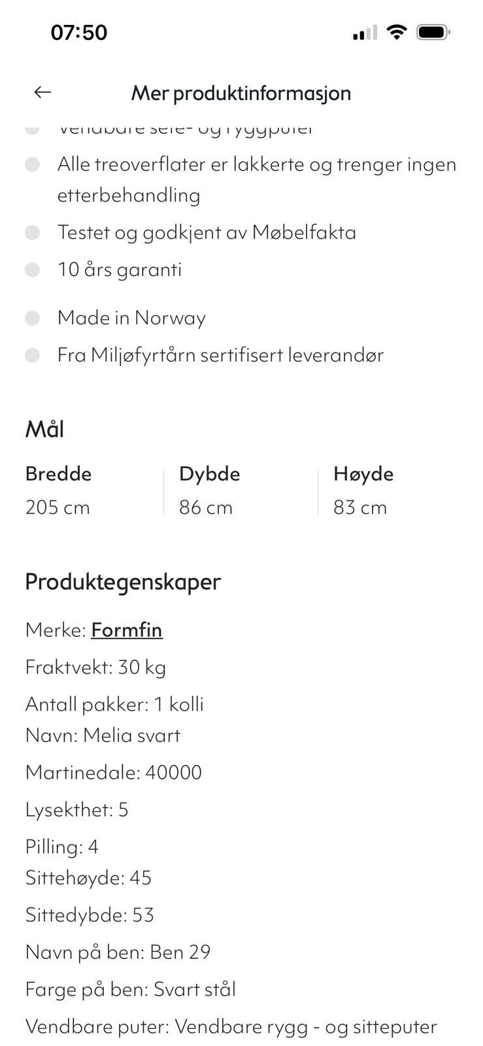Tap the Farge på ben: Svart stål line
The width and height of the screenshot is (483, 1046).
(x=131, y=989)
